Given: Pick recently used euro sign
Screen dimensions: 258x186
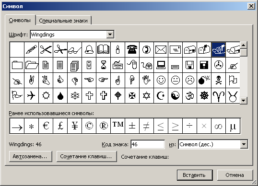Looking at the screenshot, I should pos(46,126).
